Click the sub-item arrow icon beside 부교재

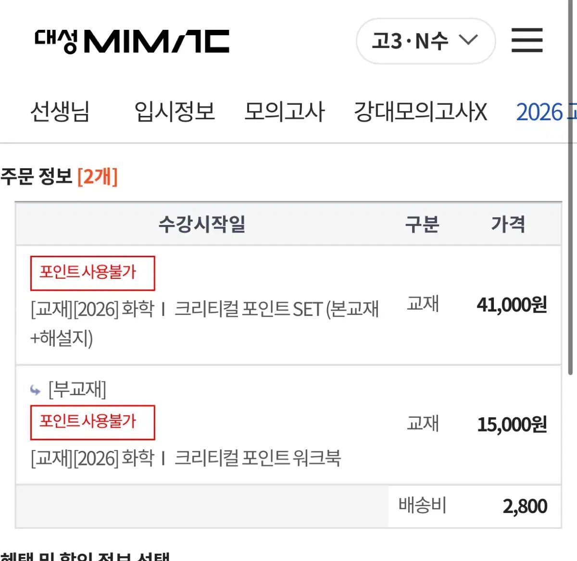pyautogui.click(x=35, y=389)
